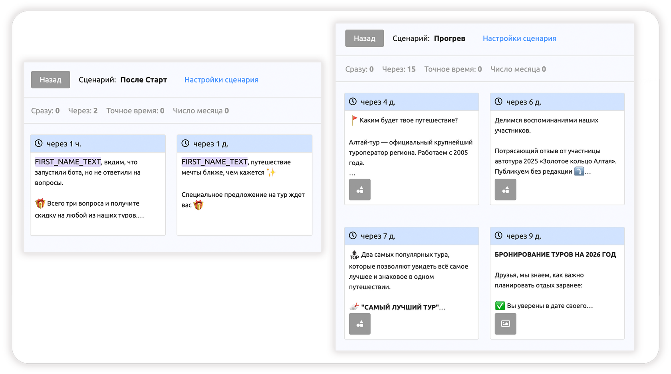Screen dimensions: 671x374
Task: Toggle 'Точное время: 0' filter in После Старт
Action: [x=135, y=111]
